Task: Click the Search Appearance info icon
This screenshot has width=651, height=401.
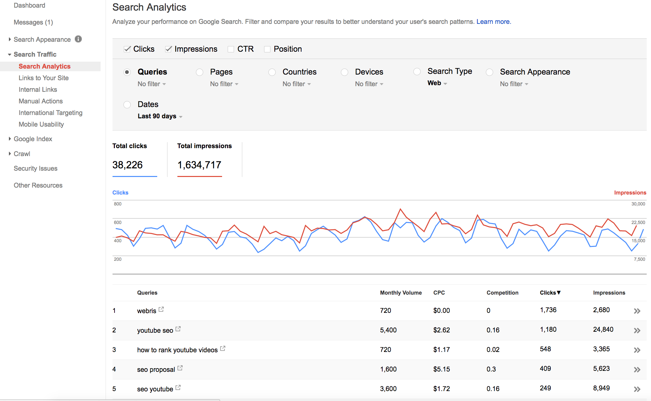Action: (78, 39)
